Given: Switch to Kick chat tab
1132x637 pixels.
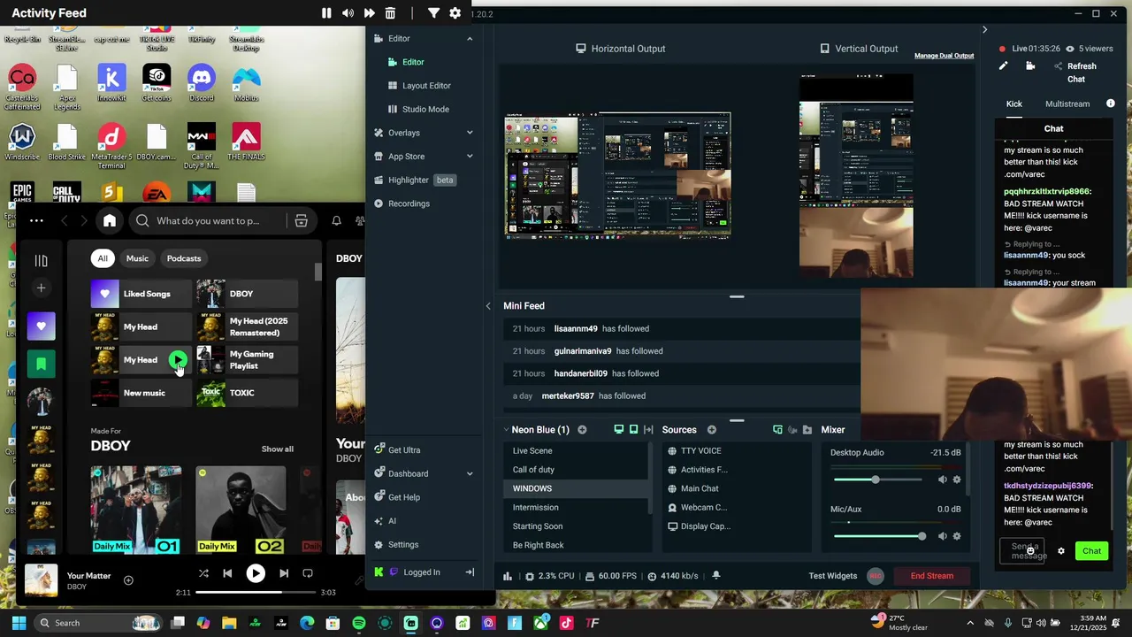Looking at the screenshot, I should tap(1013, 104).
